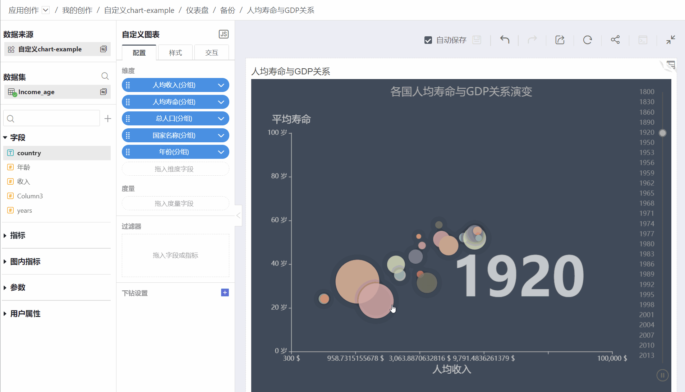Click the refresh icon in toolbar

tap(587, 40)
